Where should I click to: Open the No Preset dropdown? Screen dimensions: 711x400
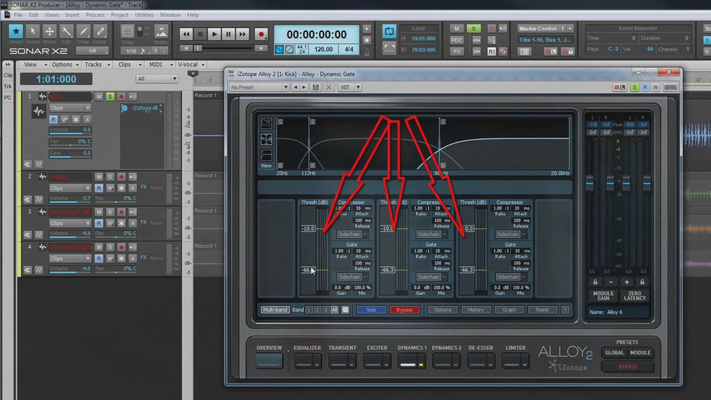[259, 87]
